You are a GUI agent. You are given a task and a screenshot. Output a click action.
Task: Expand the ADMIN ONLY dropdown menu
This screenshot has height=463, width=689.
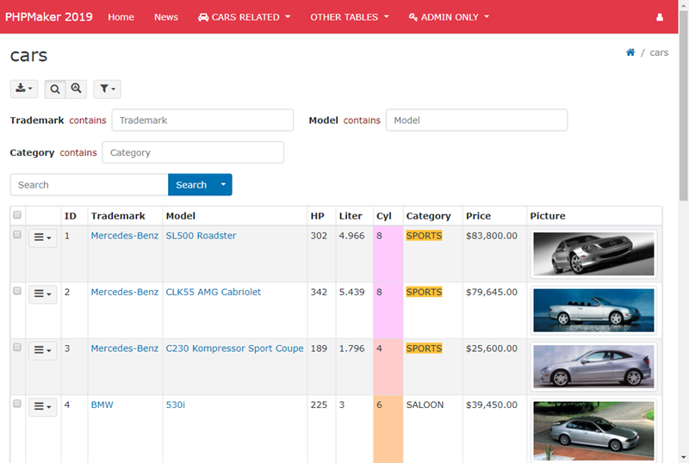click(x=449, y=17)
